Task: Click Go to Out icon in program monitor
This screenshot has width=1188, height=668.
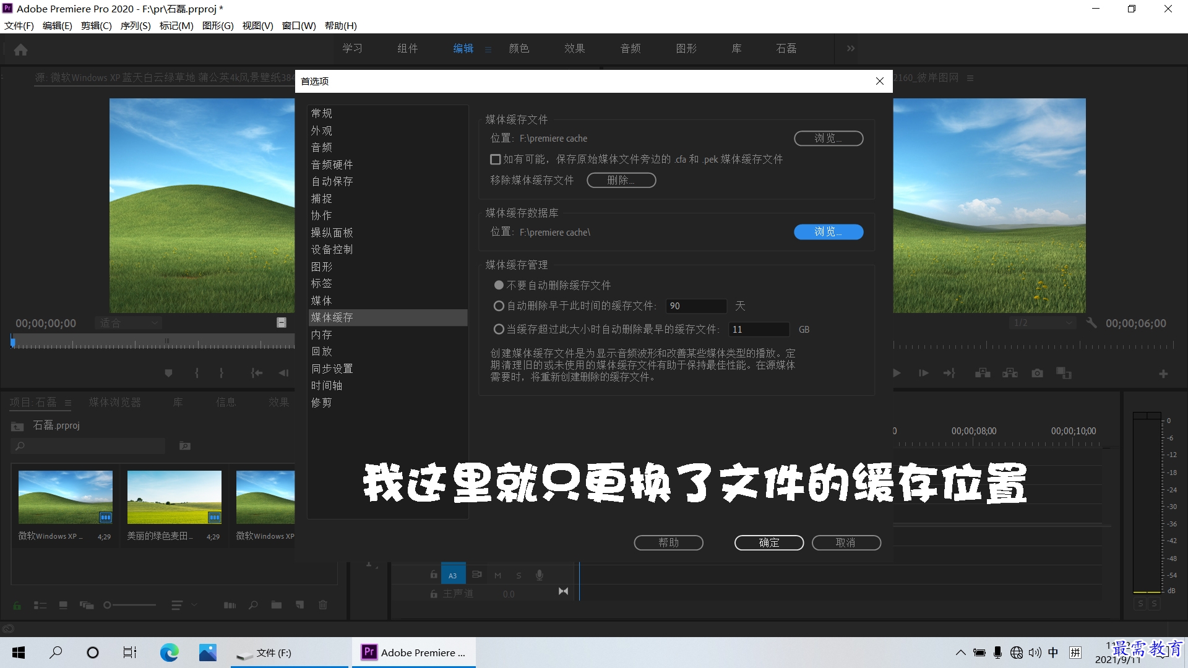Action: pyautogui.click(x=949, y=373)
